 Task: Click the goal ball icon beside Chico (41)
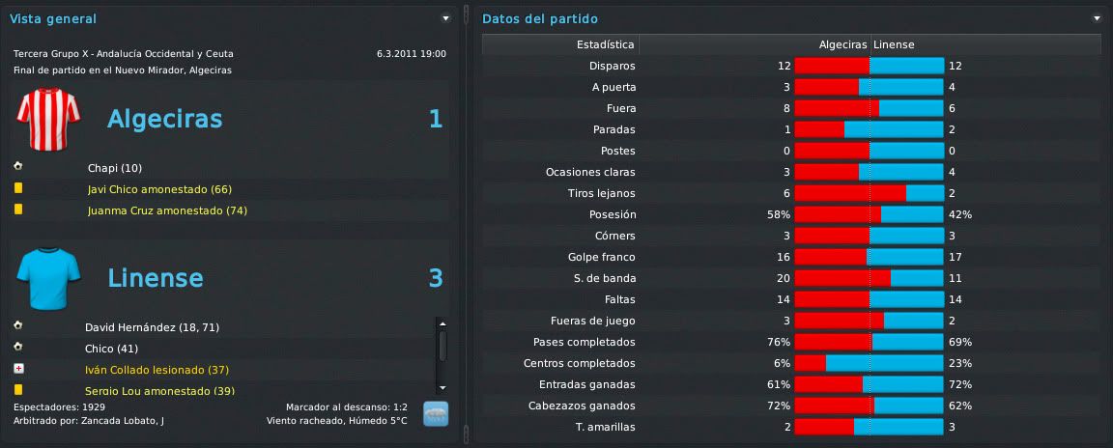(17, 347)
